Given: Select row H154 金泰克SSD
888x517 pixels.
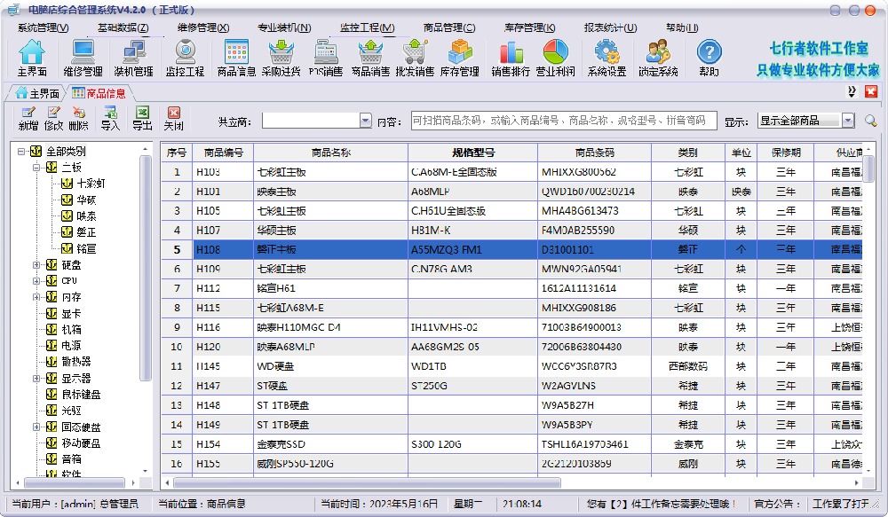Looking at the screenshot, I should point(512,444).
